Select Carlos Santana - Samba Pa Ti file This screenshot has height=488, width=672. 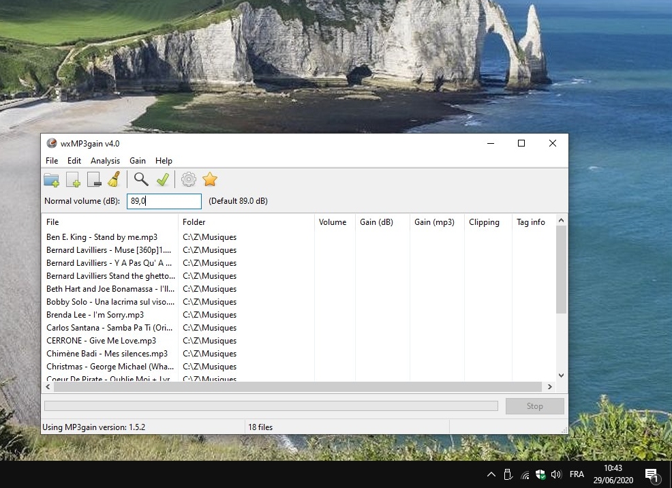tap(109, 328)
